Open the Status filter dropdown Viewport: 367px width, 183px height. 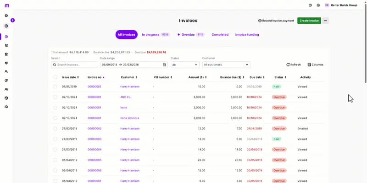coord(185,65)
